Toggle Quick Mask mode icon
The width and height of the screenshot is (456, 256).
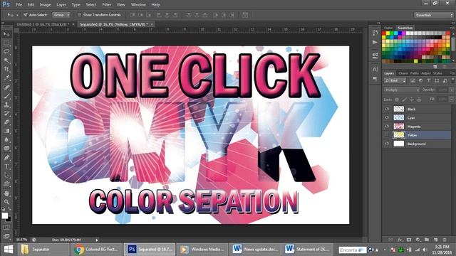[6, 228]
